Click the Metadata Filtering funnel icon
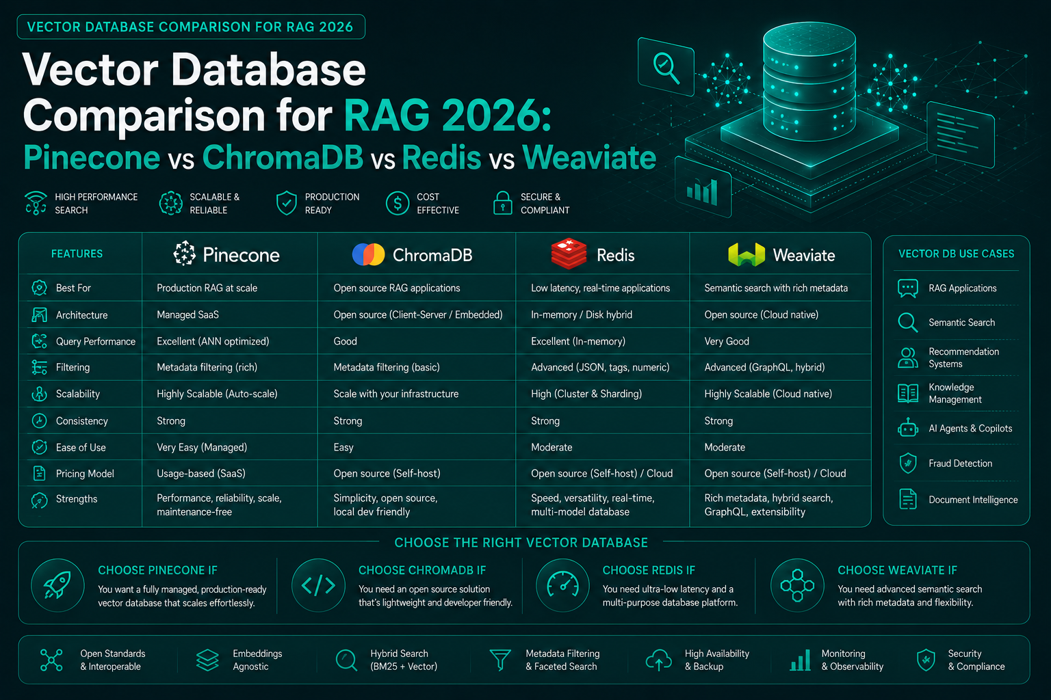This screenshot has height=700, width=1051. [500, 660]
